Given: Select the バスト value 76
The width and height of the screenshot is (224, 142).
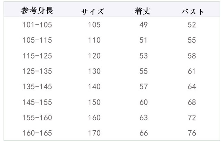Looking at the screenshot, I should pos(192,133).
